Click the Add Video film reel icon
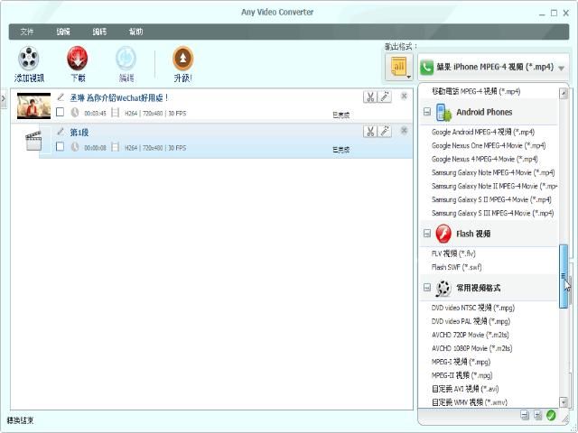 (x=29, y=60)
